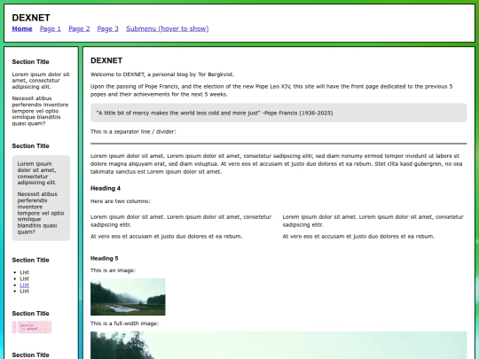
Task: Open the Page 2 navigation link
Action: (79, 28)
